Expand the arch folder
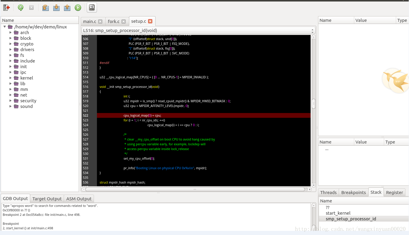 click(10, 33)
